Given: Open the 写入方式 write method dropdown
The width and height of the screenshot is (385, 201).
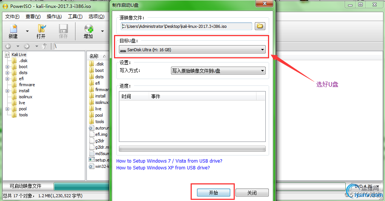Looking at the screenshot, I should pyautogui.click(x=218, y=71).
